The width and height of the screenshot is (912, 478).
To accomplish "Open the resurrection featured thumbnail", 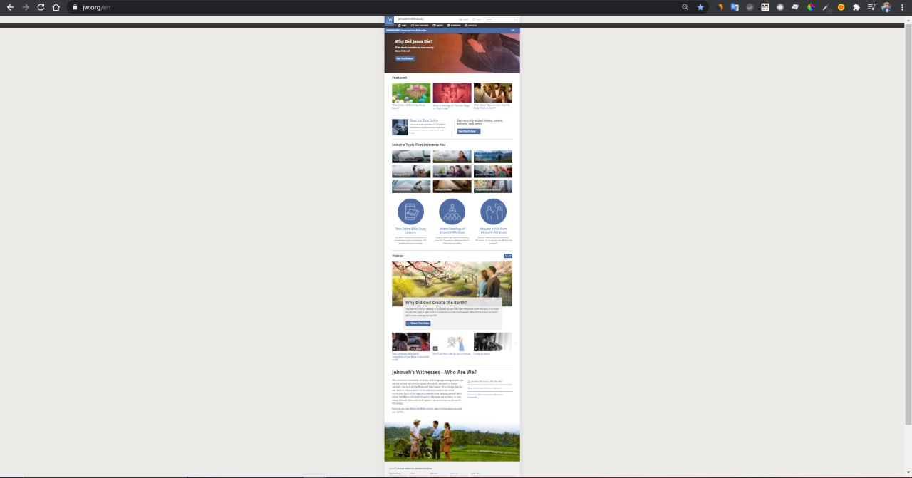I will [x=492, y=93].
